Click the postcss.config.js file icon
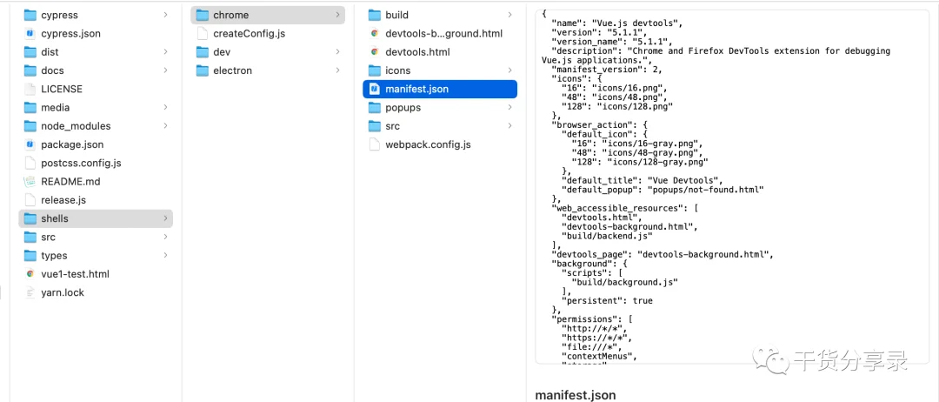 tap(30, 163)
